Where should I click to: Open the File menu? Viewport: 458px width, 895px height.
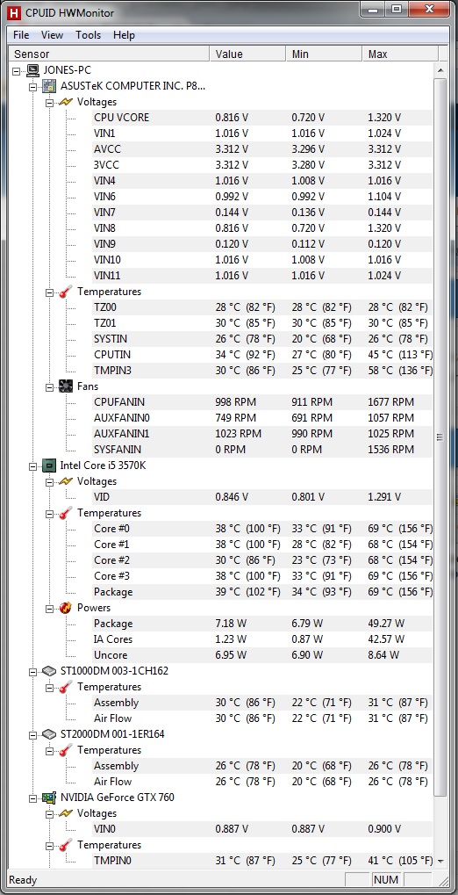[21, 35]
